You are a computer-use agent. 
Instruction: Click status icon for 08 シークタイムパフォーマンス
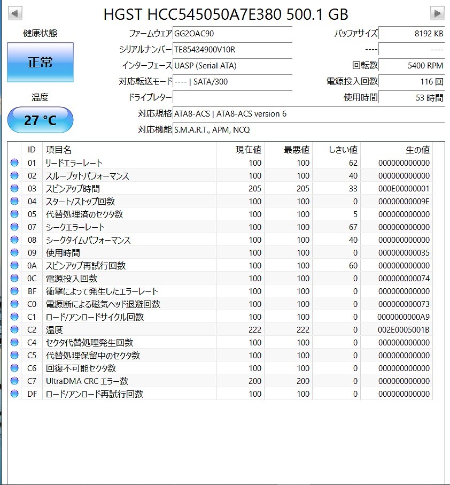pos(14,240)
